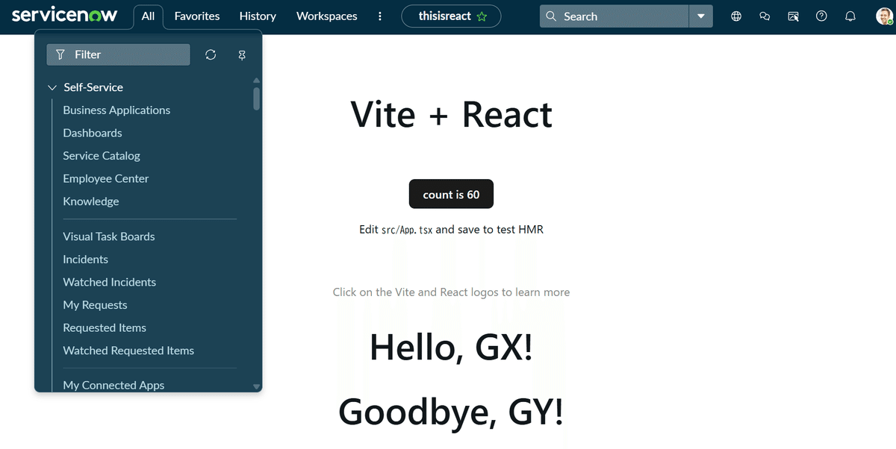Open My Connected Apps module
Screen dimensions: 896x449
point(113,385)
